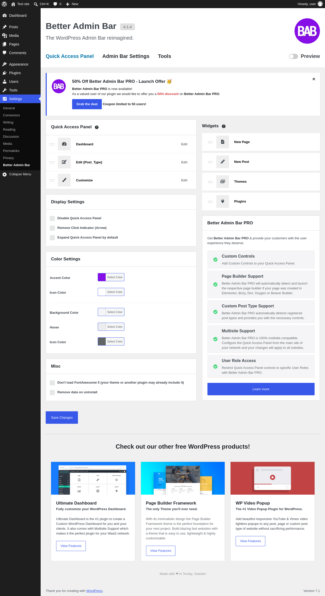Viewport: 325px width, 596px height.
Task: Click Edit on the Edit {Post_Type} row
Action: pyautogui.click(x=184, y=162)
